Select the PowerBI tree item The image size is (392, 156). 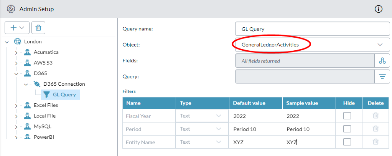point(44,137)
